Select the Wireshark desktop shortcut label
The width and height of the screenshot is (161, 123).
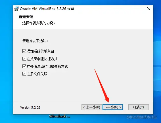(x=59, y=116)
